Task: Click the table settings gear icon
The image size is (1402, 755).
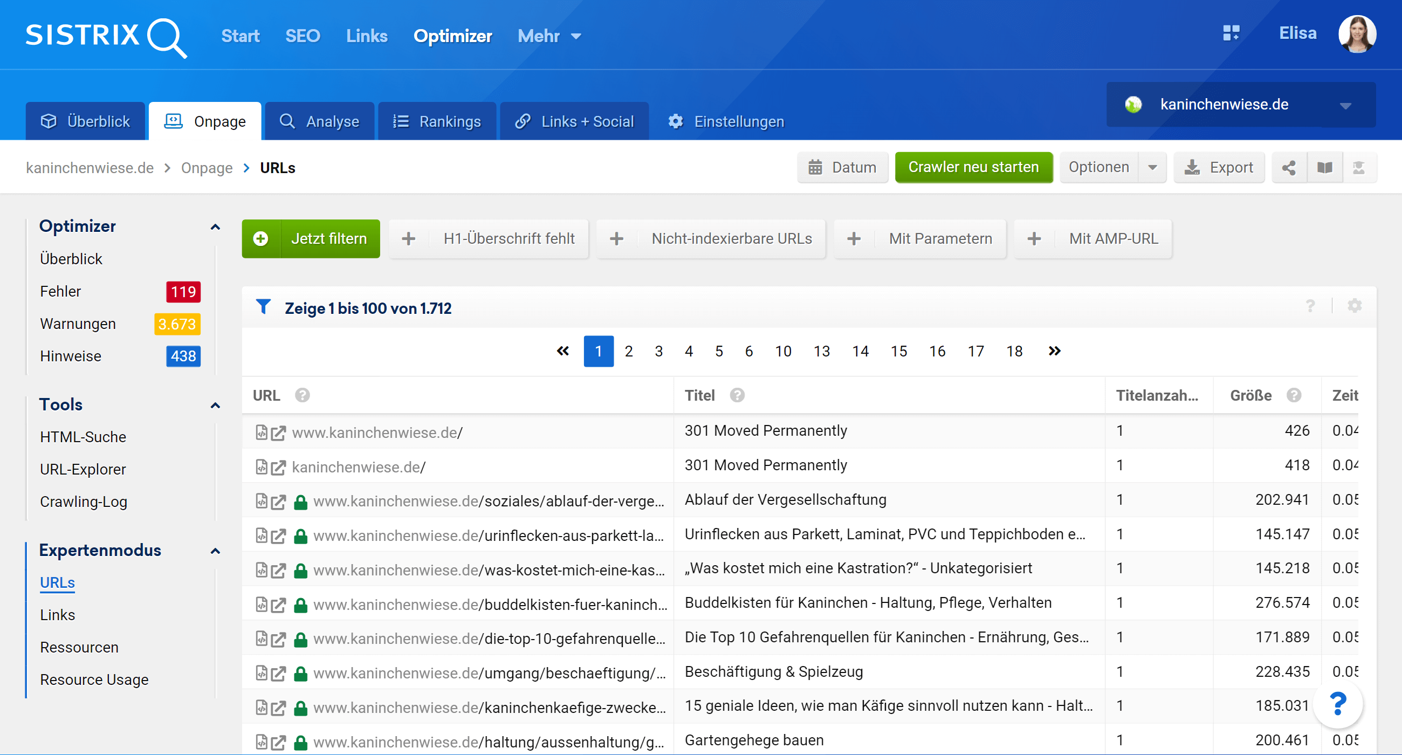Action: click(x=1354, y=306)
